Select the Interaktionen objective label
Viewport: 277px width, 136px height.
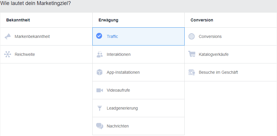119,54
